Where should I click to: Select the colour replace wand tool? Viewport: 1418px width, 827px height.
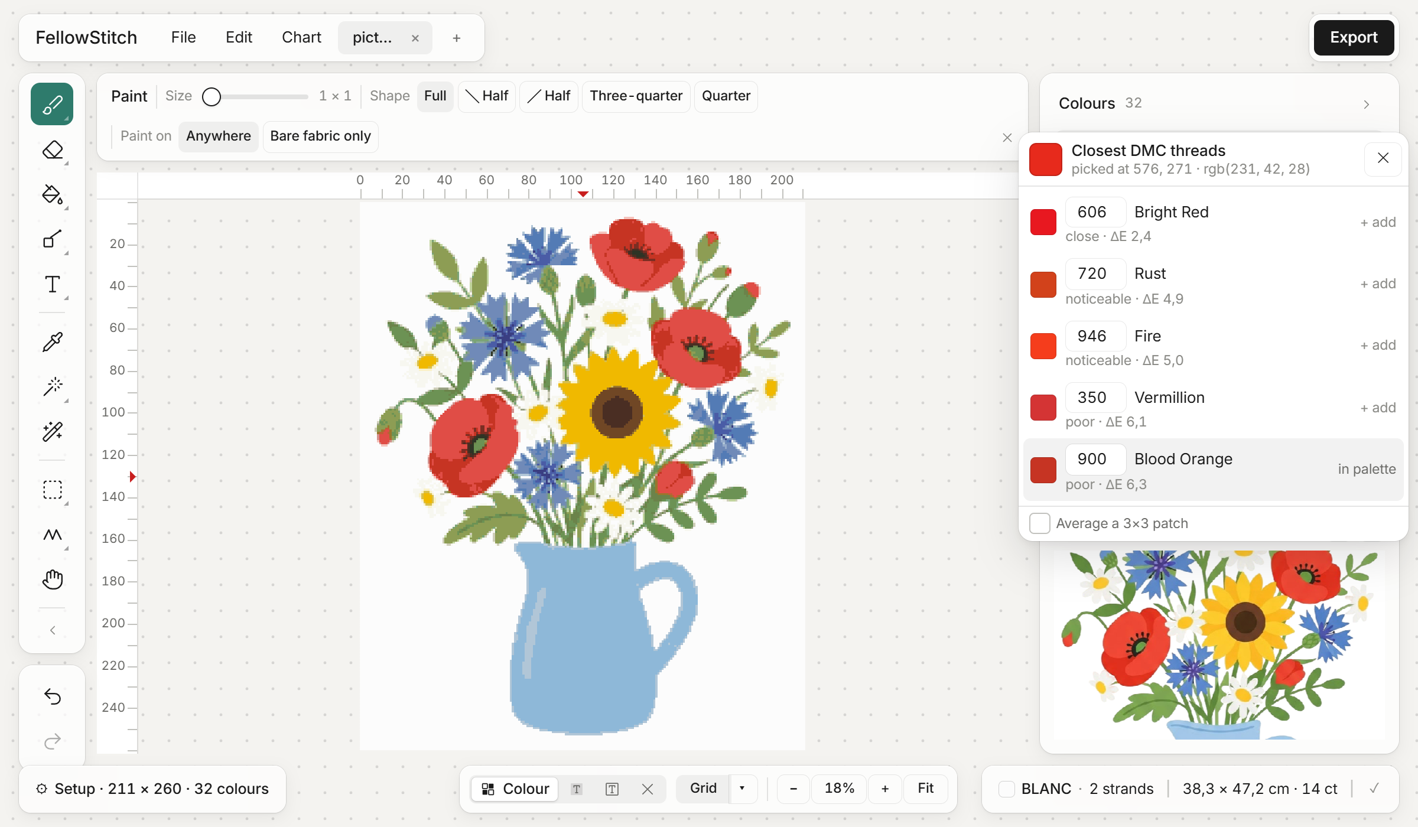tap(52, 432)
